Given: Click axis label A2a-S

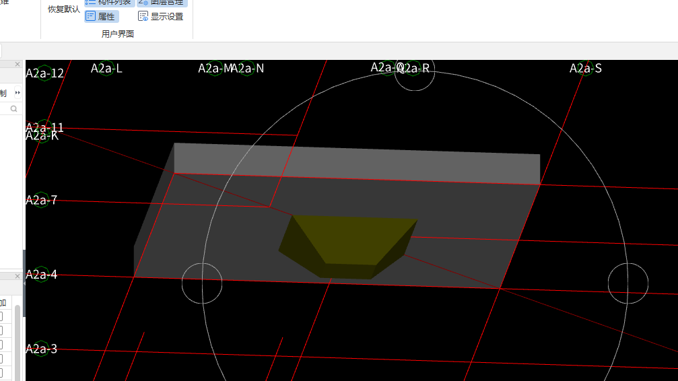Looking at the screenshot, I should pyautogui.click(x=586, y=69).
